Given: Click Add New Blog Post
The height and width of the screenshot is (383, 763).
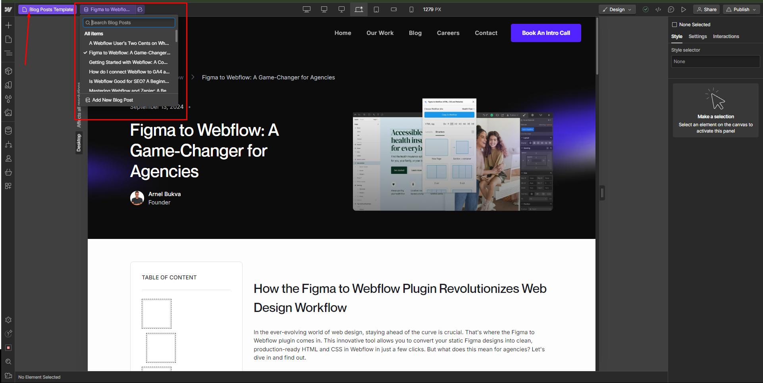Looking at the screenshot, I should [109, 100].
